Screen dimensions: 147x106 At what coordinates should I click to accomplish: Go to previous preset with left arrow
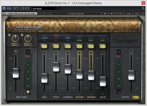coord(105,14)
